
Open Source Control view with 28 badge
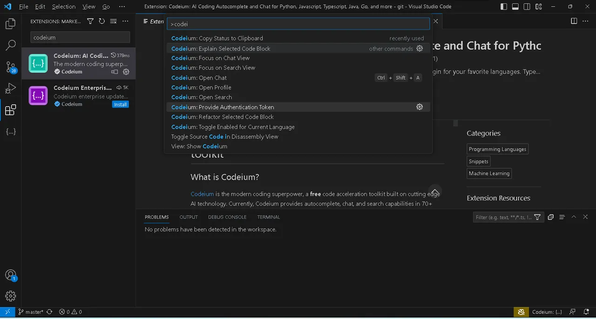(10, 67)
